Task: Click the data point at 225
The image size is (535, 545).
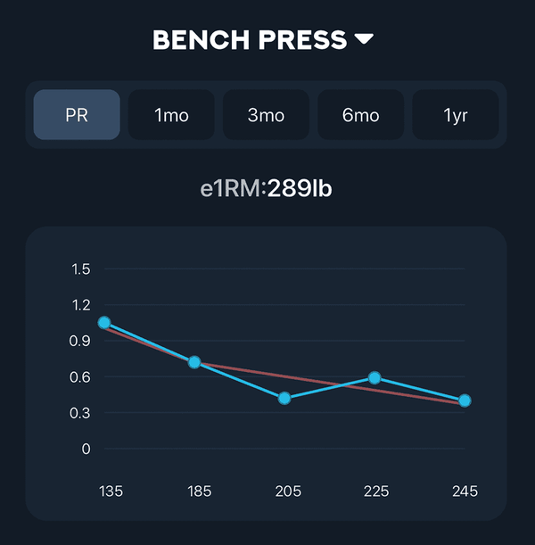Action: pyautogui.click(x=374, y=378)
